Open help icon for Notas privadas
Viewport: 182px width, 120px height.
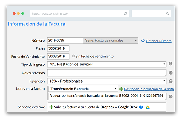pos(171,73)
